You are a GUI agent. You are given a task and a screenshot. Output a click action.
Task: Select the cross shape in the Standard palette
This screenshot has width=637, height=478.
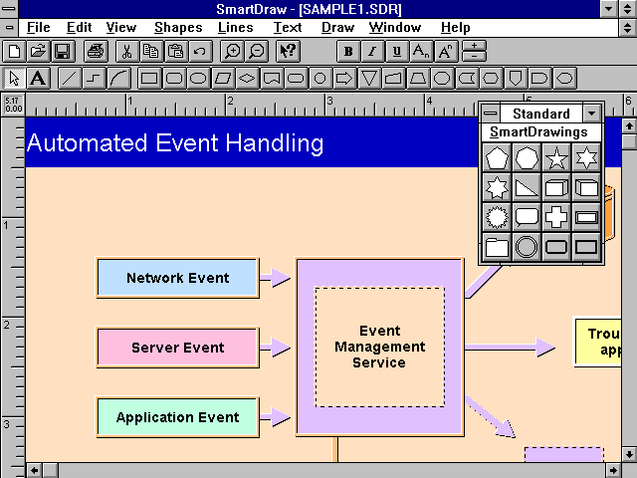click(556, 217)
